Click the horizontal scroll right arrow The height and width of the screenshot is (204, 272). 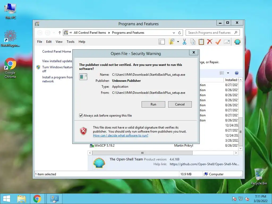236,153
